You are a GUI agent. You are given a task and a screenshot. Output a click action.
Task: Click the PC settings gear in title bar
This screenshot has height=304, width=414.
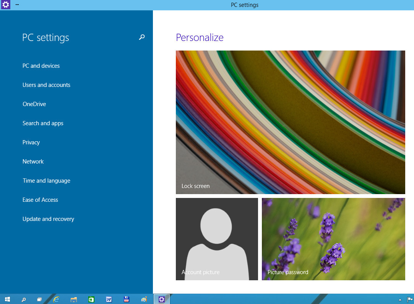click(x=6, y=5)
